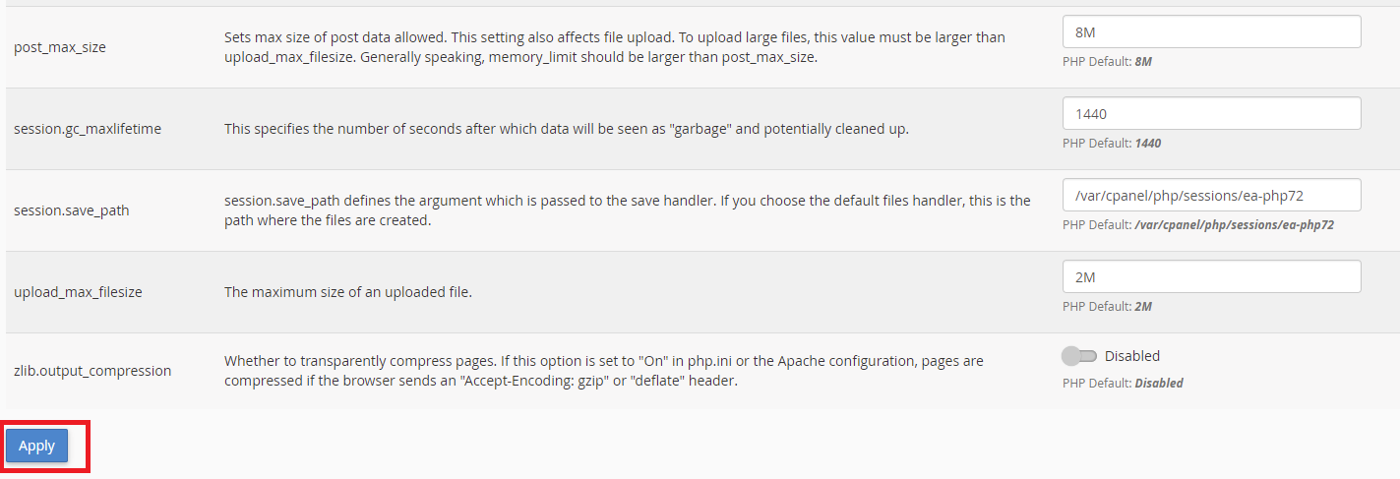
Task: Select the session.save_path row label
Action: [72, 210]
